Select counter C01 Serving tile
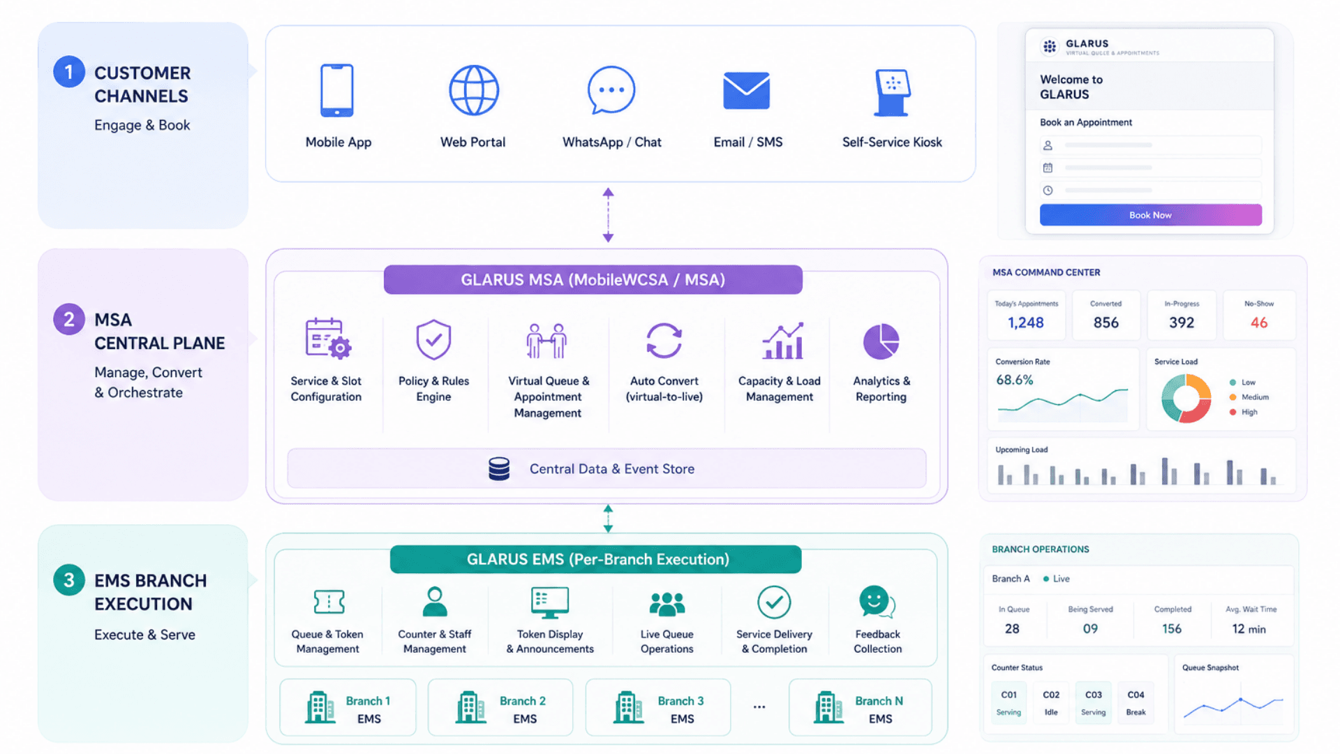Image resolution: width=1340 pixels, height=754 pixels. 1008,702
